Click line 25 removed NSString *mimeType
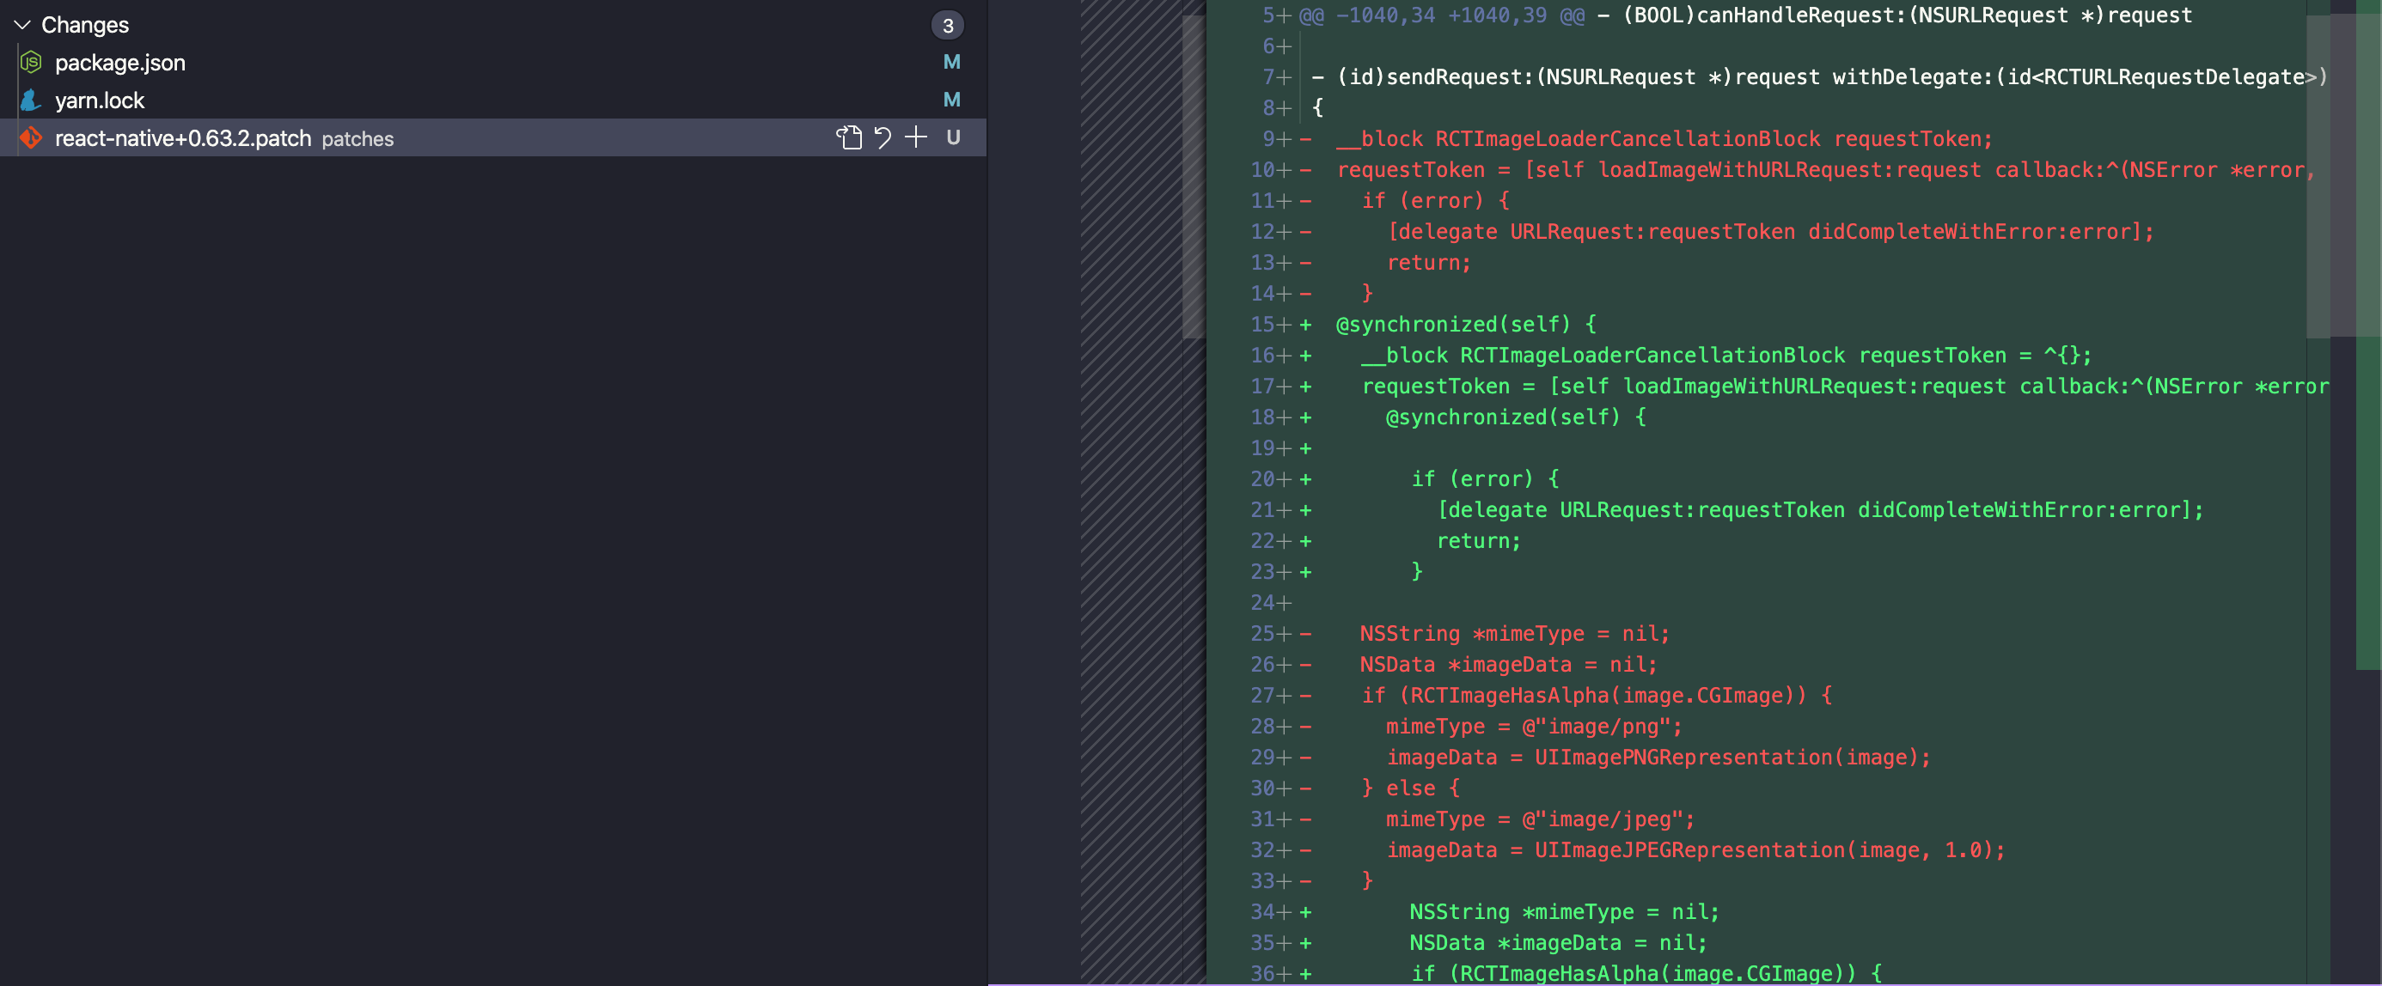The width and height of the screenshot is (2382, 986). coord(1515,633)
